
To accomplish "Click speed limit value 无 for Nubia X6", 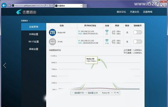I will (x=127, y=32).
